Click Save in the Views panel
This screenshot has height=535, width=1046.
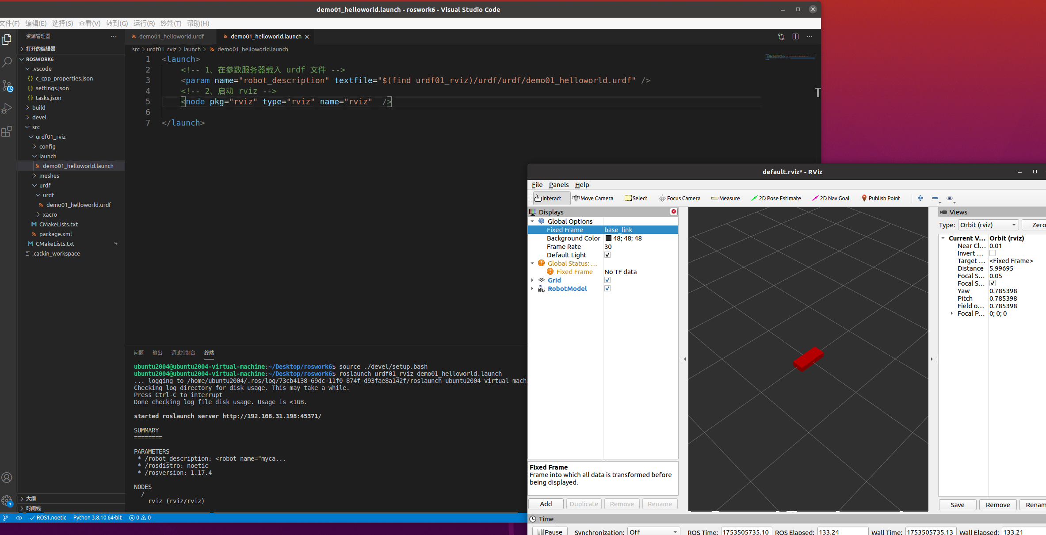tap(957, 504)
